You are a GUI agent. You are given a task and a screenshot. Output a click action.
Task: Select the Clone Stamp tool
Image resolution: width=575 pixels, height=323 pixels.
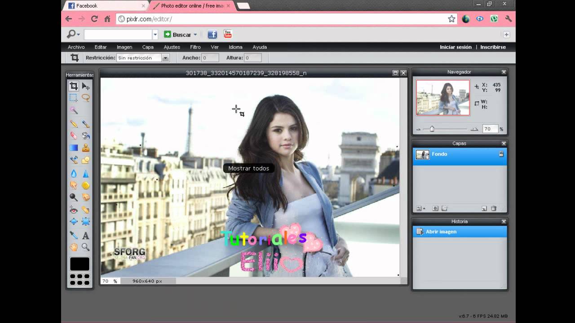pos(85,148)
